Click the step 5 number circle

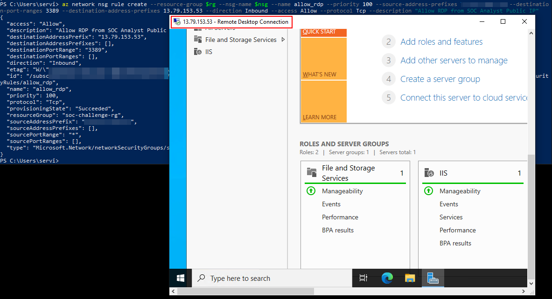pyautogui.click(x=389, y=98)
